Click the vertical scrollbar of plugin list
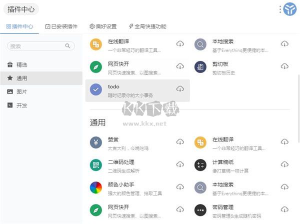The image size is (300, 224). pyautogui.click(x=298, y=108)
